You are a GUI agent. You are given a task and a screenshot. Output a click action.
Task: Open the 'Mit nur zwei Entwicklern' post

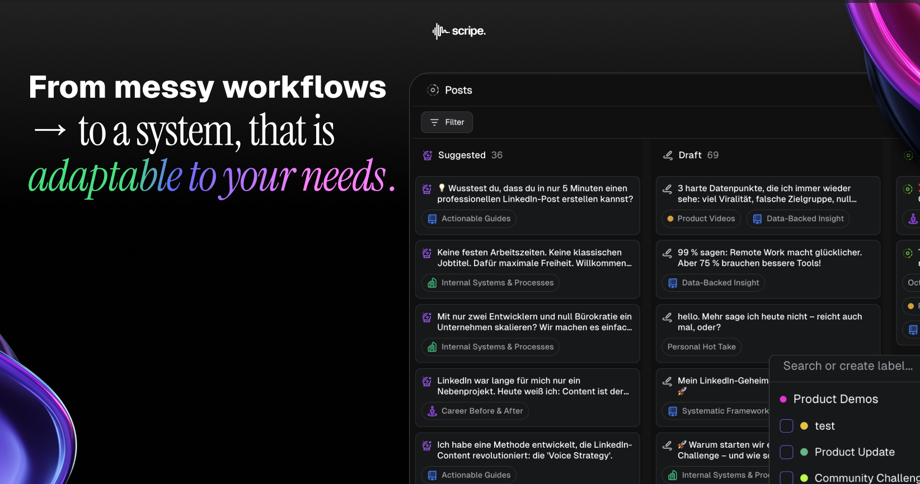[528, 334]
